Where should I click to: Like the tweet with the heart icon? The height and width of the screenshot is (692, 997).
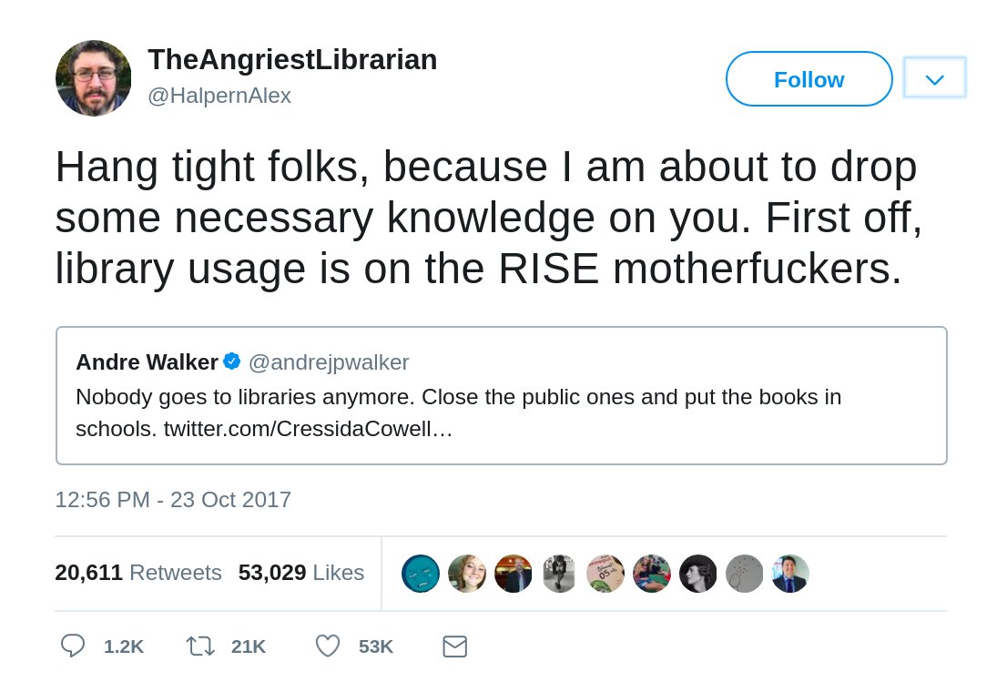328,646
